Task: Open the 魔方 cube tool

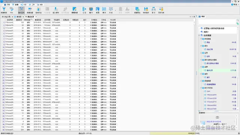Action: (x=91, y=10)
